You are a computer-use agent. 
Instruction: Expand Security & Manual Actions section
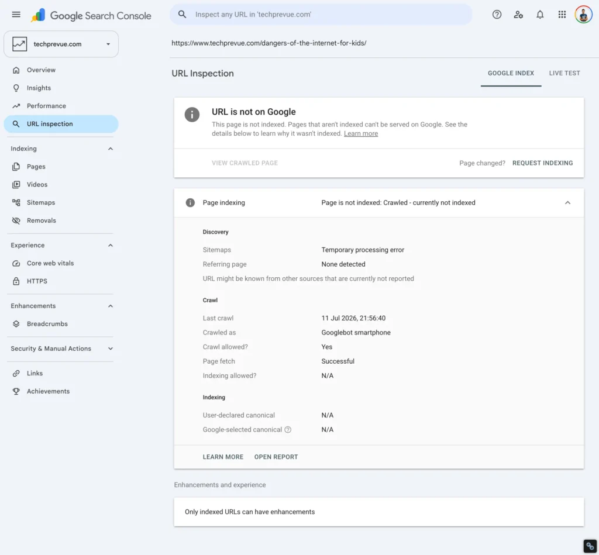point(111,349)
